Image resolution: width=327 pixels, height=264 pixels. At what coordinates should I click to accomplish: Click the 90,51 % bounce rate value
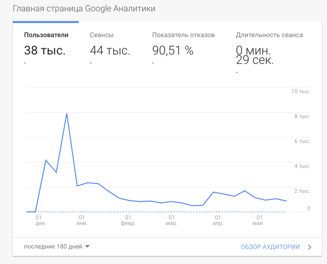[173, 50]
